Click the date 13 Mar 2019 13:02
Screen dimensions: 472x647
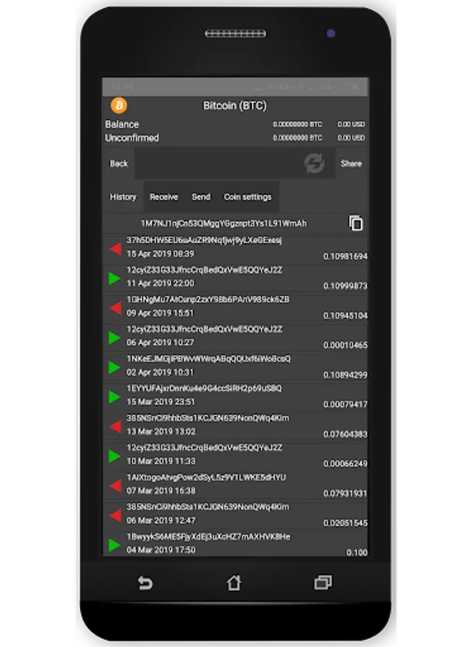161,431
